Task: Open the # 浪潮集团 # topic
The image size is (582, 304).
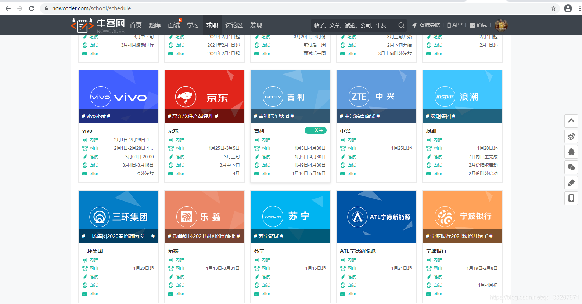Action: pos(441,116)
